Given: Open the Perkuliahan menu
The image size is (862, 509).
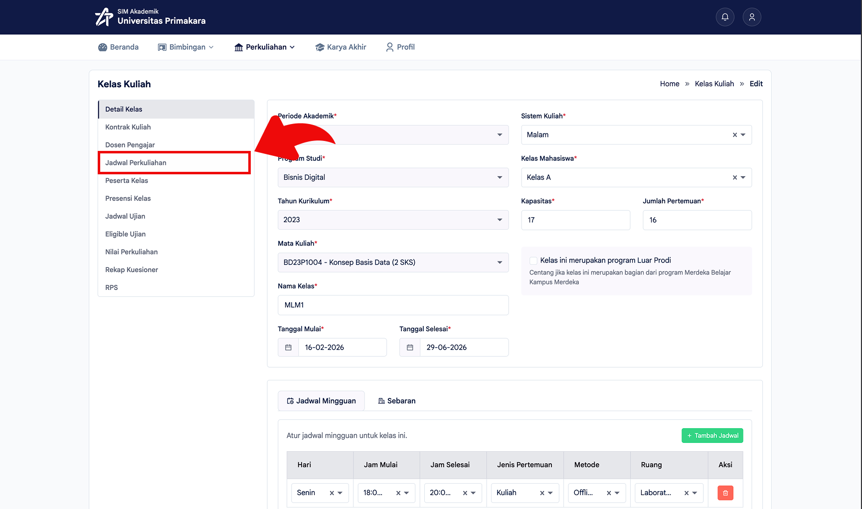Looking at the screenshot, I should 265,47.
